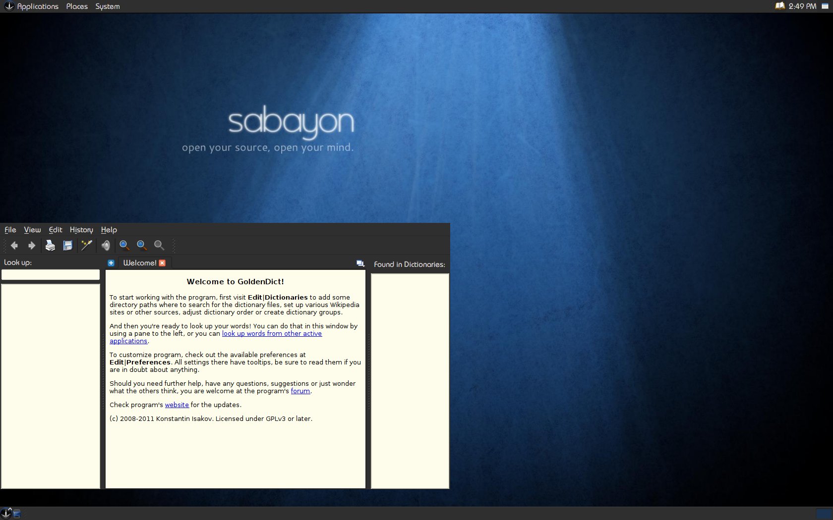Click the Sabayon logo icon in the bottom panel
This screenshot has width=833, height=520.
tap(5, 514)
